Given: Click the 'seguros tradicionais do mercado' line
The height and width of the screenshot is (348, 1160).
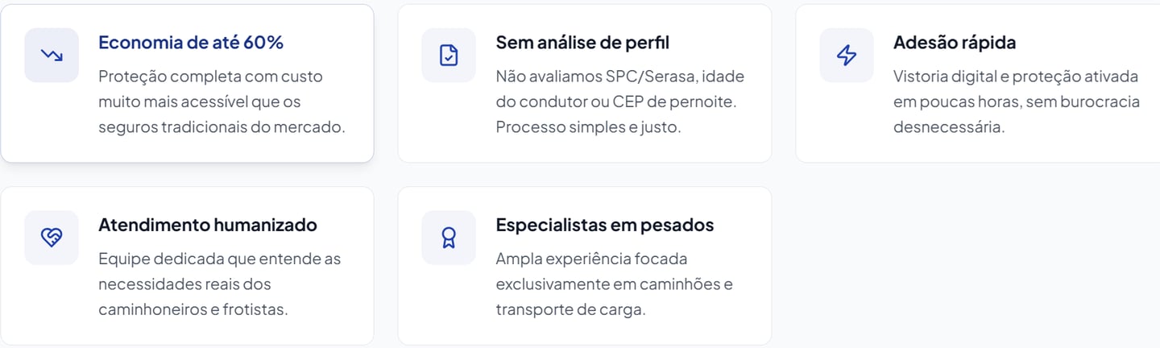Looking at the screenshot, I should [x=222, y=127].
